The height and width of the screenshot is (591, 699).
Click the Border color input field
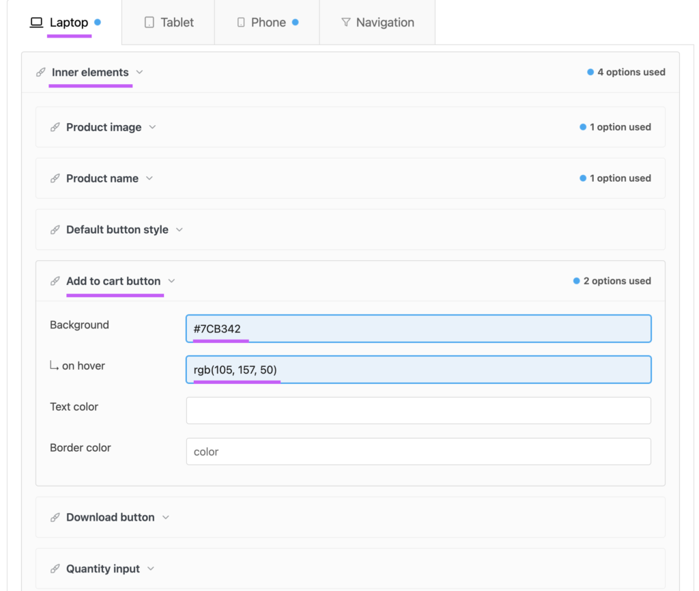[x=418, y=452]
